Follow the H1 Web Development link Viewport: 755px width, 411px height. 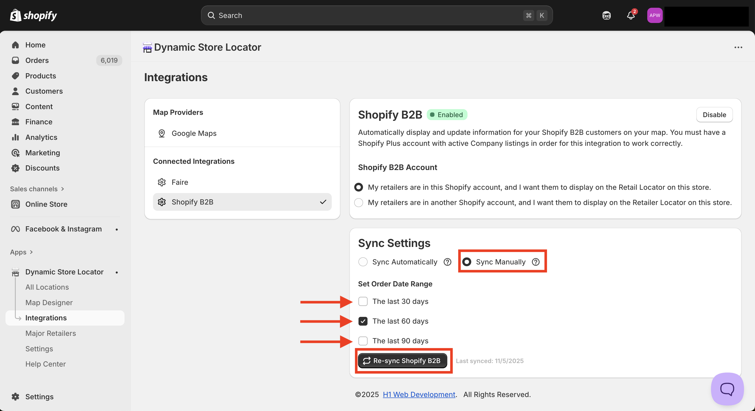[x=419, y=394]
